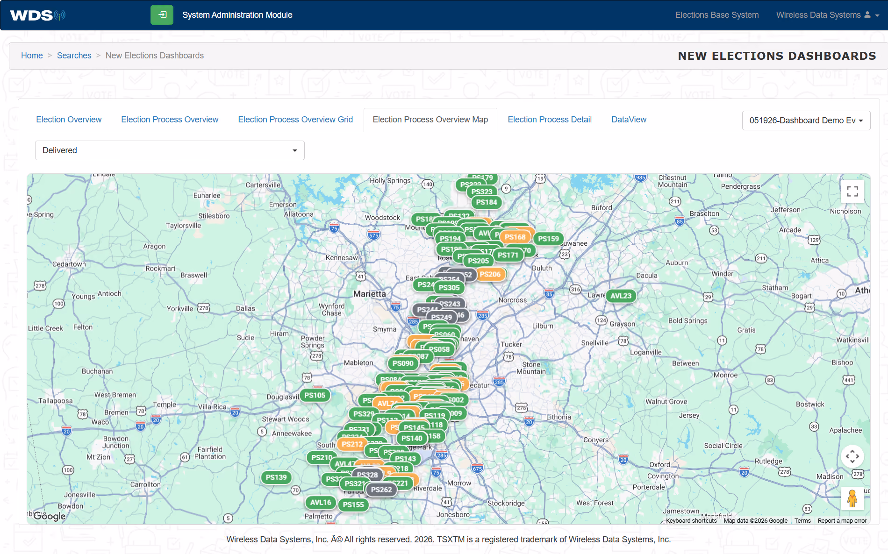Select the PS184 map marker
Image resolution: width=888 pixels, height=554 pixels.
pyautogui.click(x=487, y=202)
